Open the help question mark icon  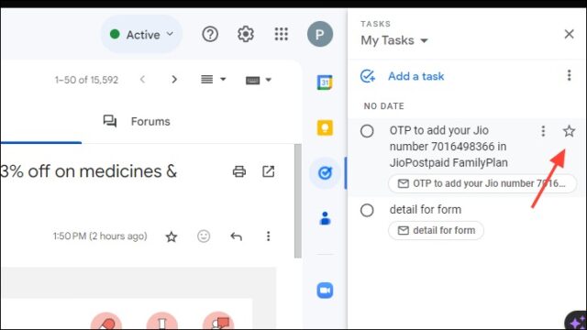[x=210, y=34]
